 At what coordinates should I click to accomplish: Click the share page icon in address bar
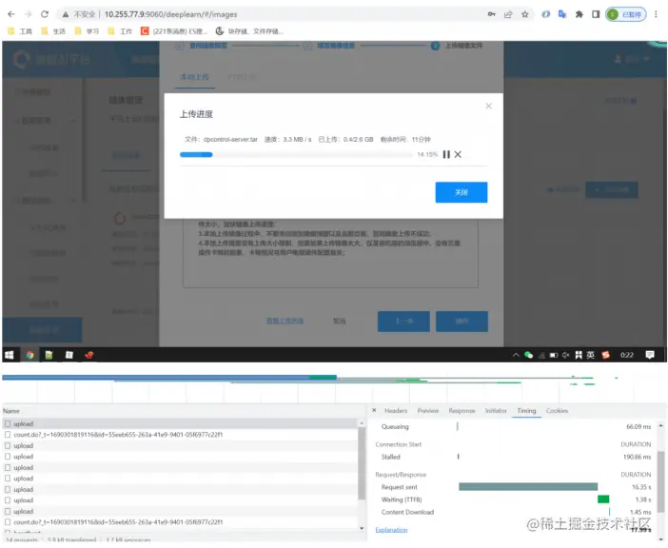click(x=508, y=14)
